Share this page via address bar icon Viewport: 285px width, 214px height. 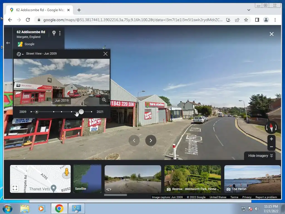tap(237, 20)
